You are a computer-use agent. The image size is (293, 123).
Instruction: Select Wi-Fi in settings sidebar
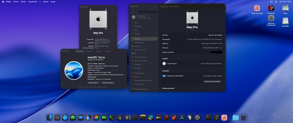pos(144,23)
